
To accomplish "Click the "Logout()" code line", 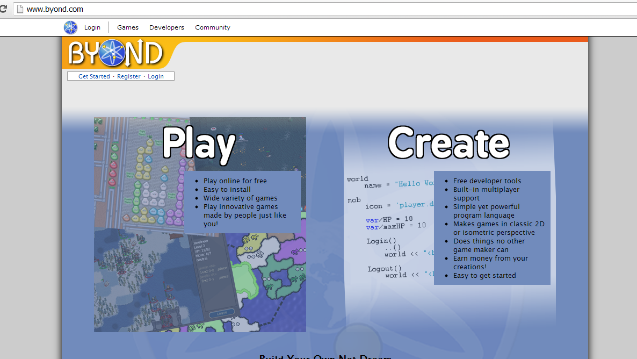I will 385,269.
